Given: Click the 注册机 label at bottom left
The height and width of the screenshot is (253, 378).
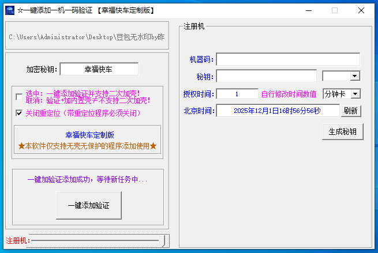Looking at the screenshot, I should 16,240.
